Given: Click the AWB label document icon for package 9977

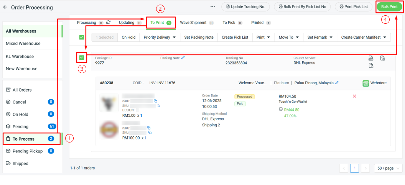Looking at the screenshot, I should pyautogui.click(x=370, y=58).
